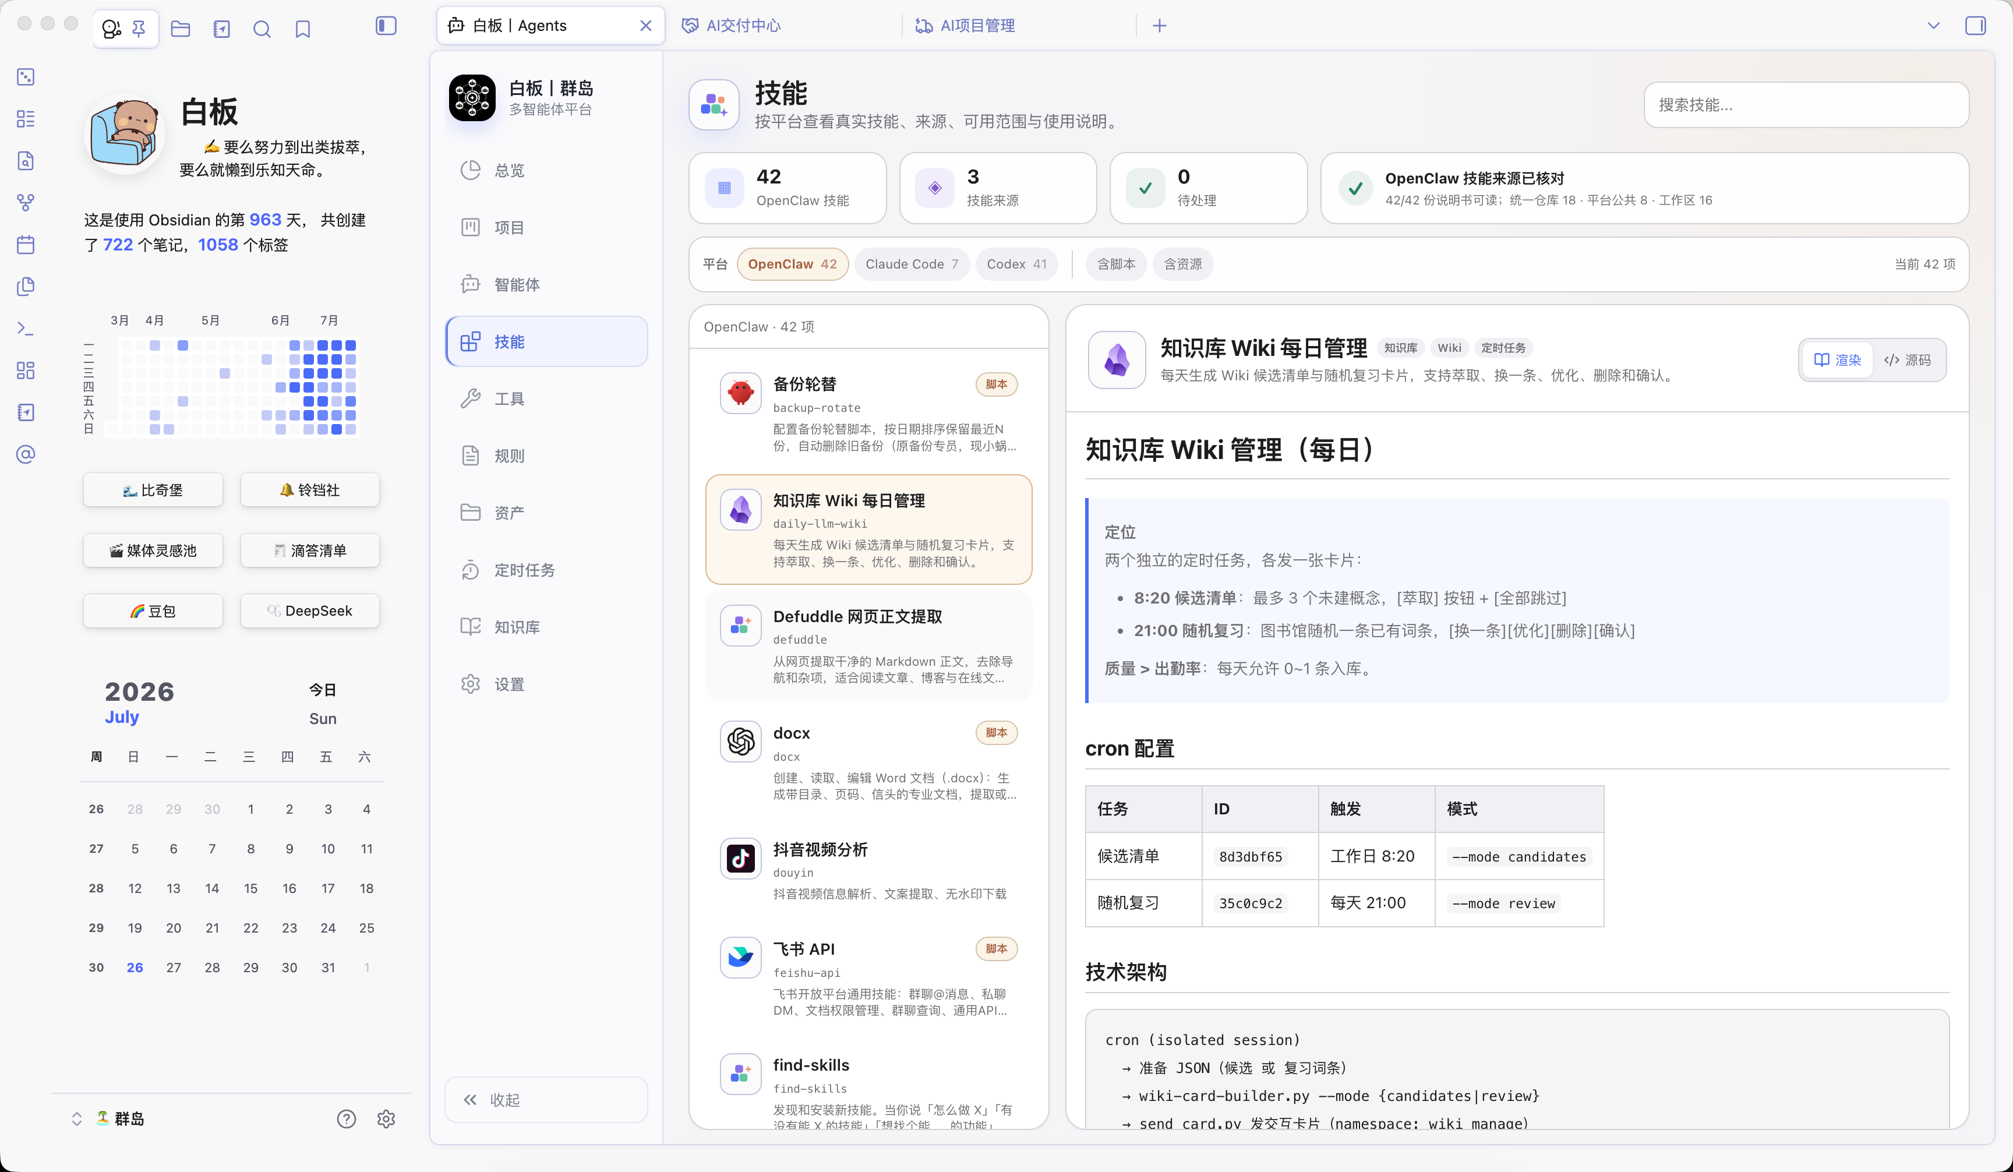This screenshot has height=1172, width=2013.
Task: Open the bookmarks icon in sidebar header
Action: [303, 30]
